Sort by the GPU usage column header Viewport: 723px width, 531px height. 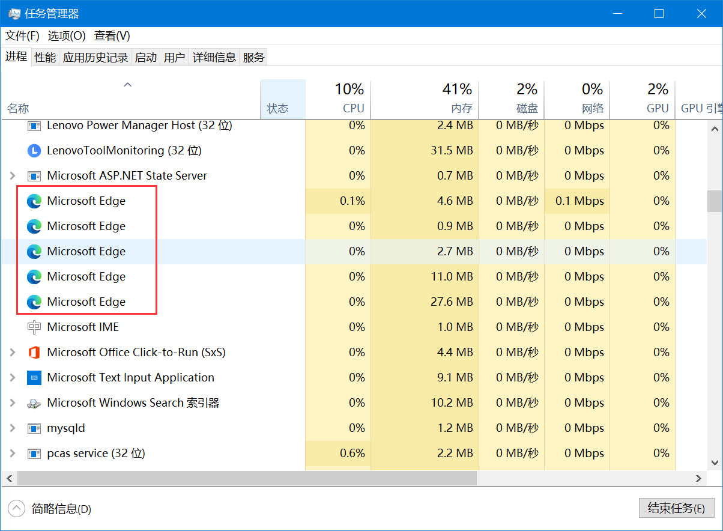(643, 100)
